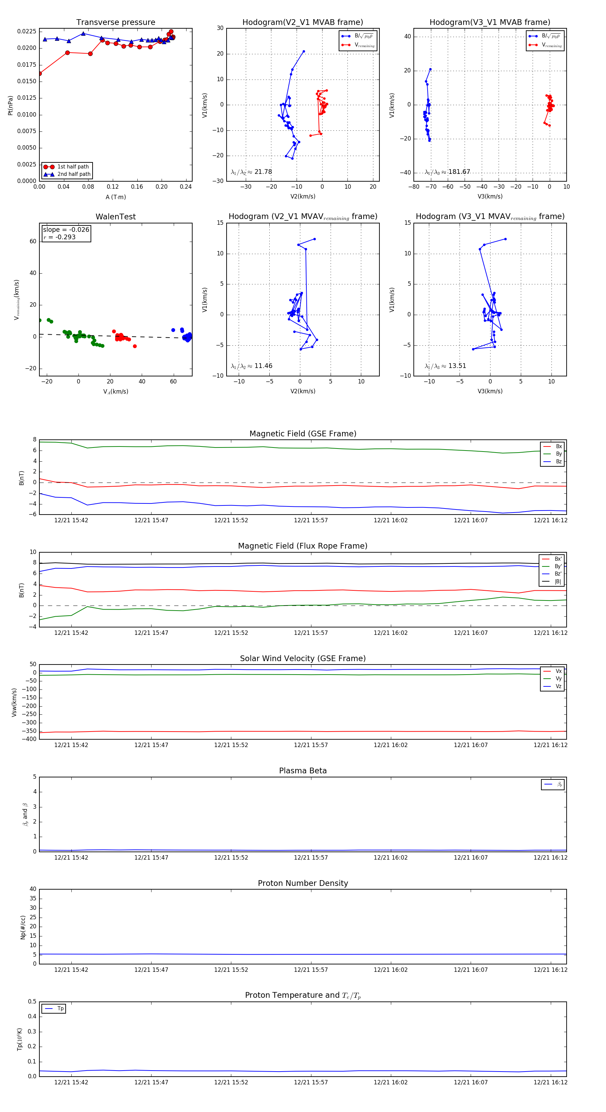The height and width of the screenshot is (1112, 606).
Task: Click the 'Hodogram(V2_V1 MVAB frame)' title
Action: pos(303,23)
